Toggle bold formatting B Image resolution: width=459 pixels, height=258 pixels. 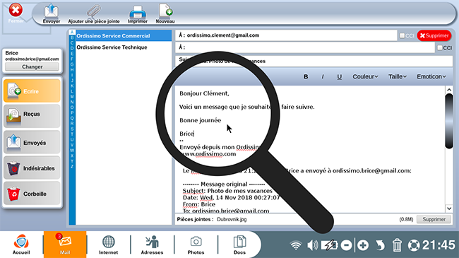tap(306, 76)
